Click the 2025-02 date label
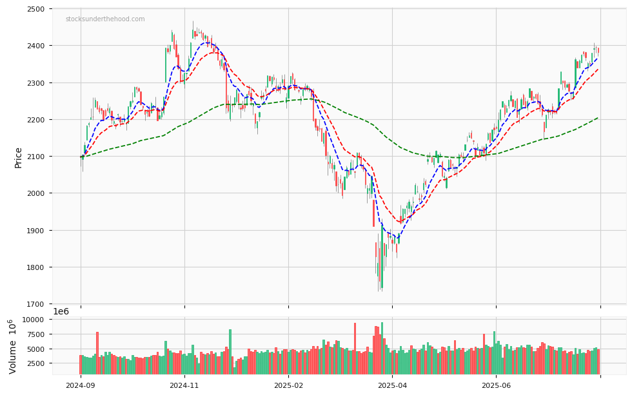 [289, 385]
